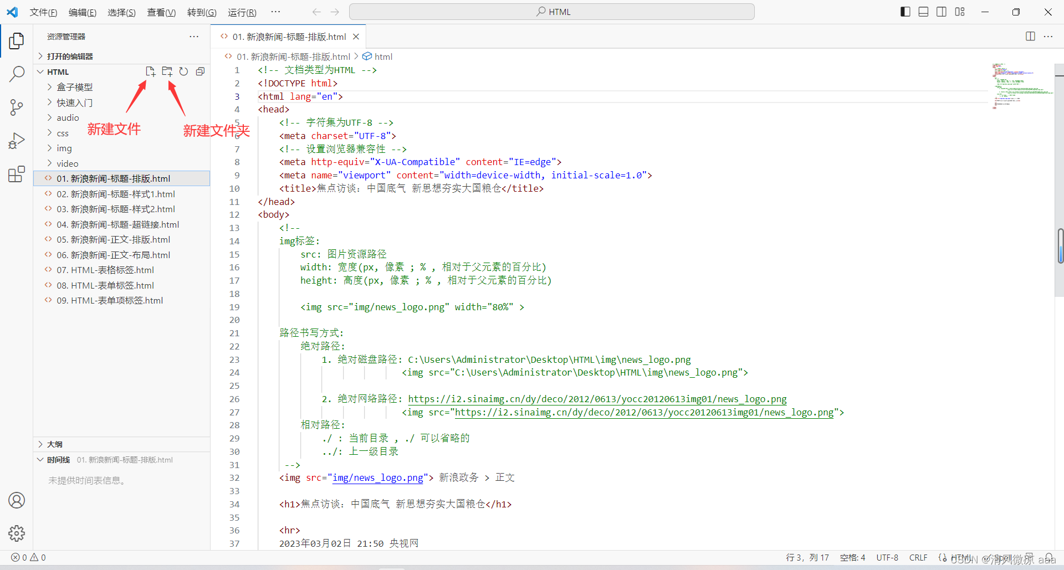This screenshot has height=570, width=1064.
Task: Open the 转到(G) menu
Action: 202,12
